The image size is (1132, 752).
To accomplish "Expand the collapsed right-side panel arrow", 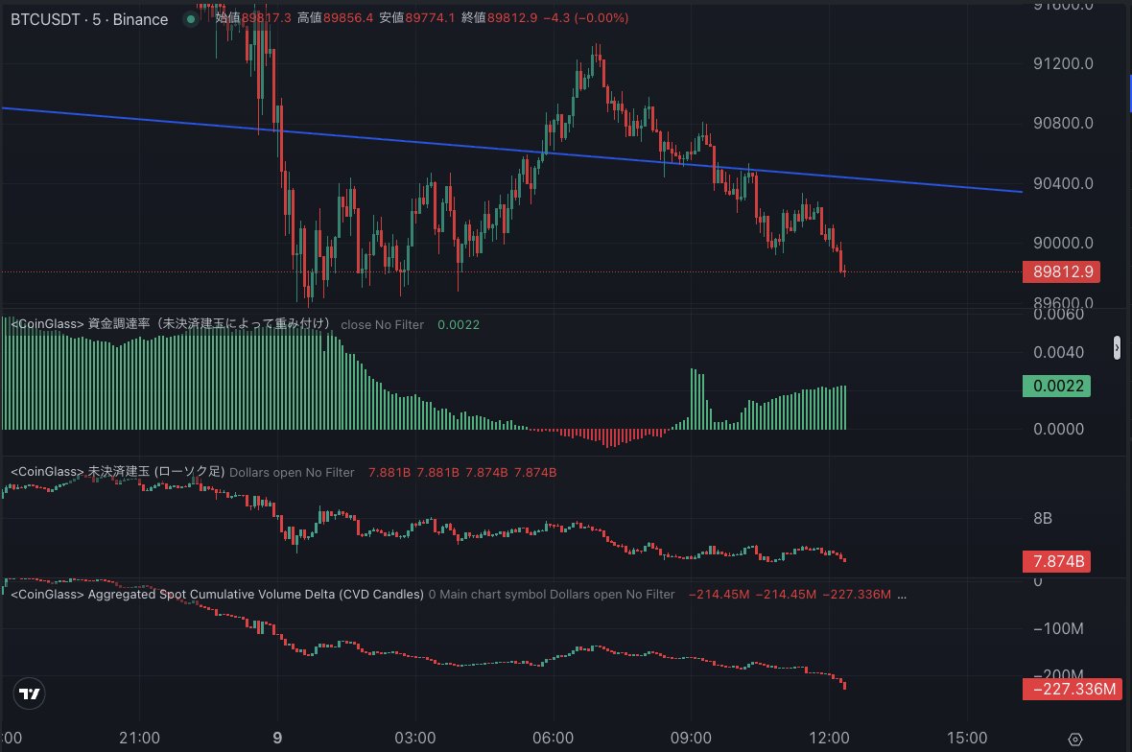I will (1117, 347).
